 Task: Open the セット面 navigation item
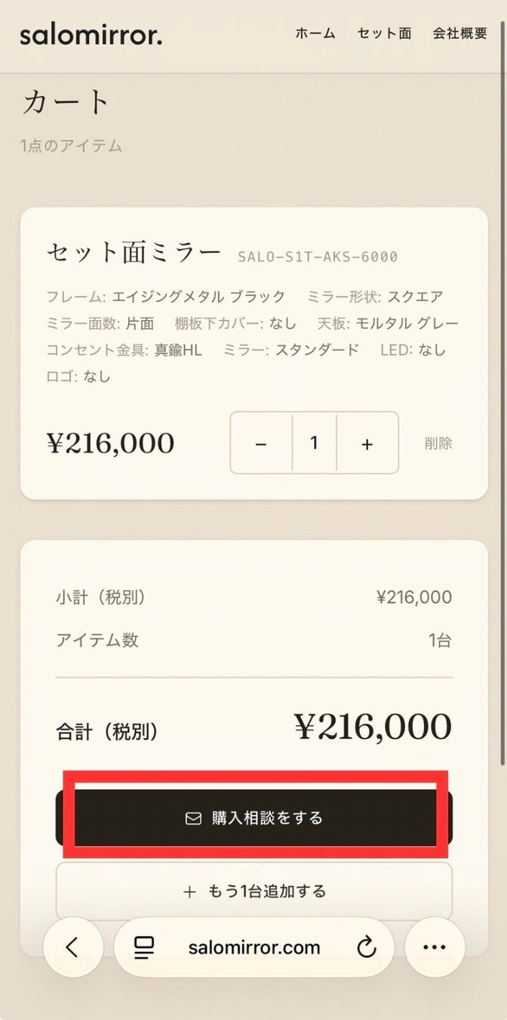(384, 34)
